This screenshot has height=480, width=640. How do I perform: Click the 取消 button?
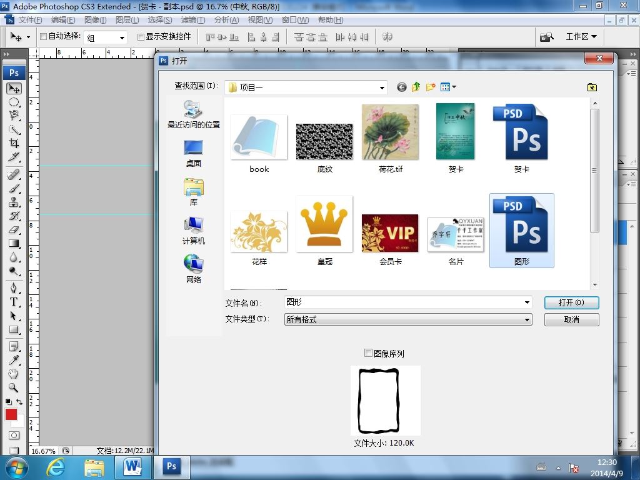click(x=571, y=319)
